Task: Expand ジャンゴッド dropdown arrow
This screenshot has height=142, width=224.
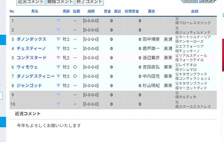Action: tap(58, 85)
